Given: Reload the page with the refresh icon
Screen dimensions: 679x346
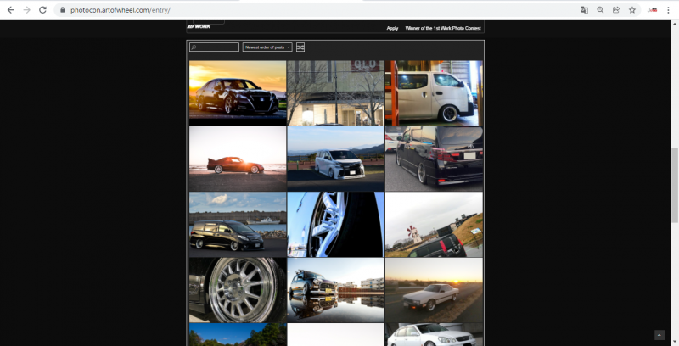Looking at the screenshot, I should (x=42, y=9).
